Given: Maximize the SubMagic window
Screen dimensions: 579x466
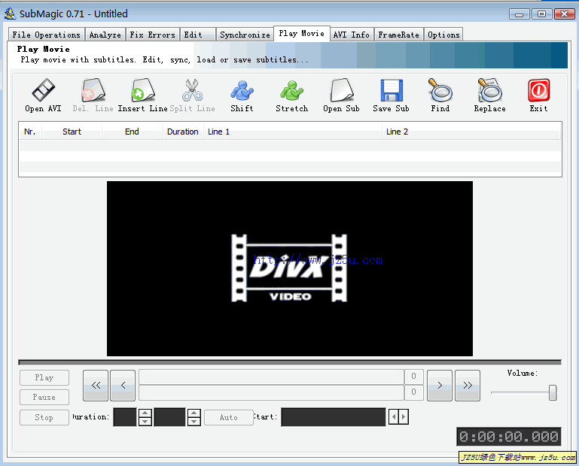Looking at the screenshot, I should (541, 14).
